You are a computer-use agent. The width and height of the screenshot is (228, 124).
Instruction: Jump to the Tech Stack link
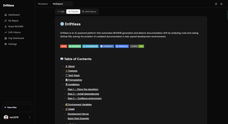pyautogui.click(x=72, y=75)
